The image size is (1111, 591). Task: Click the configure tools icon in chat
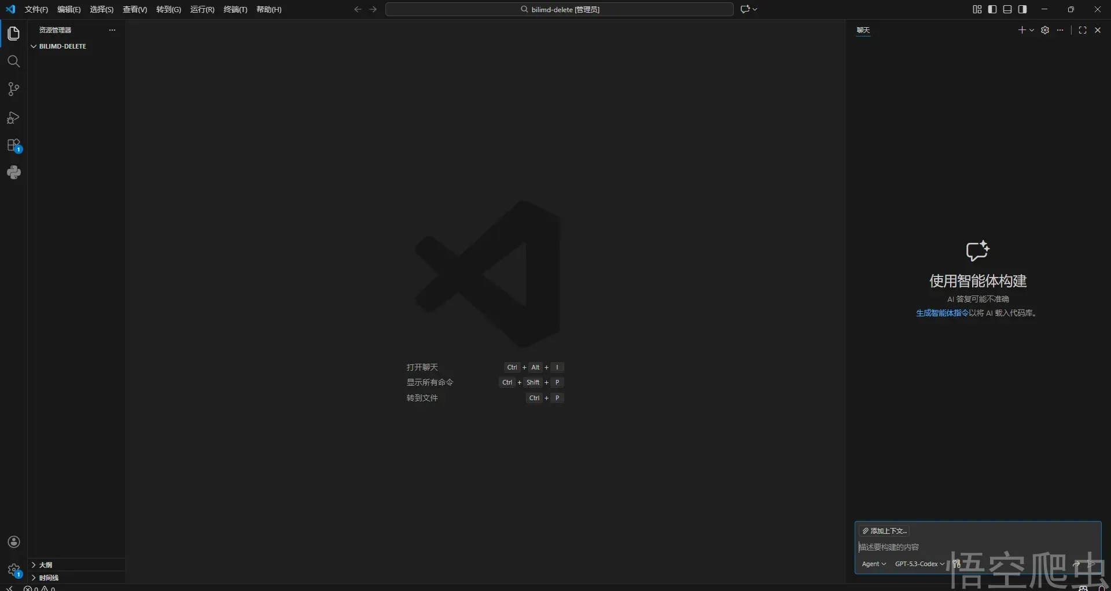[957, 564]
